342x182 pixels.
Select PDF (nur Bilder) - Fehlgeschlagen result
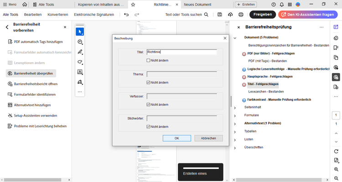pyautogui.click(x=271, y=54)
